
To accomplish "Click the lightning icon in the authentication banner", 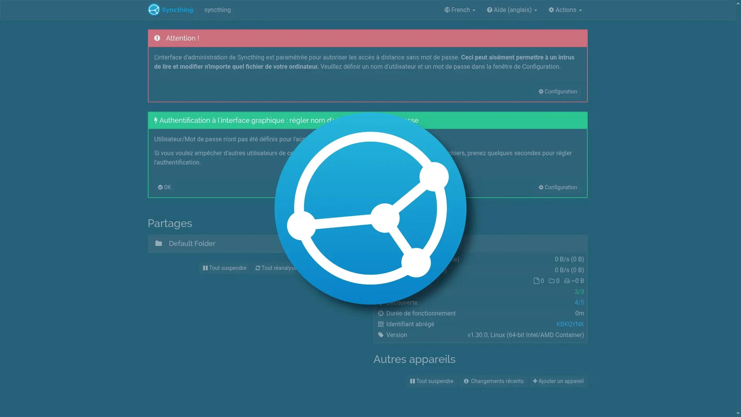I will point(156,120).
